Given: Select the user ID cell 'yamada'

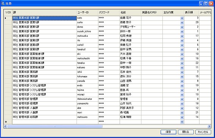Looking at the screenshot, I should coord(87,81).
